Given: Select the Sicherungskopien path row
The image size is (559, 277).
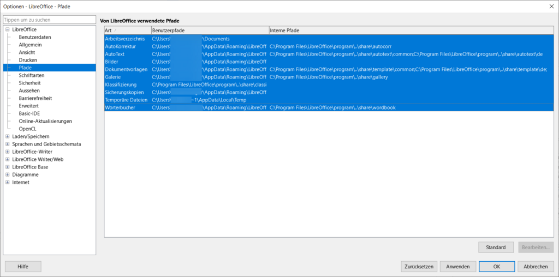Looking at the screenshot, I should click(329, 92).
